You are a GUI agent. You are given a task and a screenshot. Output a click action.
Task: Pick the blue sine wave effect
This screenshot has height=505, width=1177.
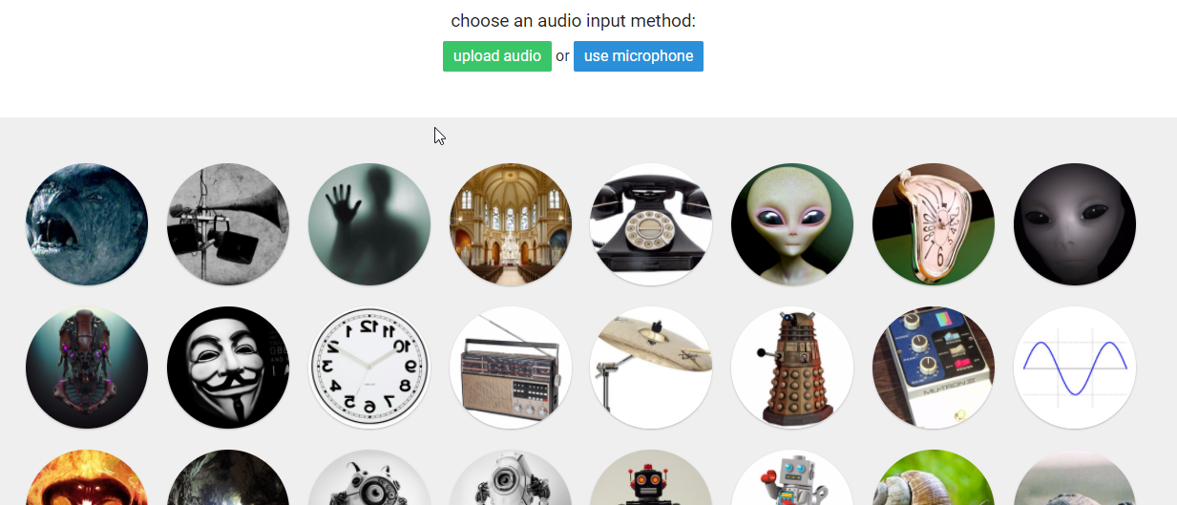(1075, 368)
